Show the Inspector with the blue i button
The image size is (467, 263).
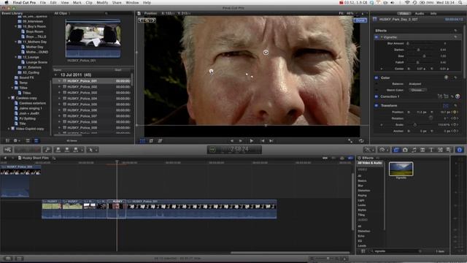[x=459, y=150]
